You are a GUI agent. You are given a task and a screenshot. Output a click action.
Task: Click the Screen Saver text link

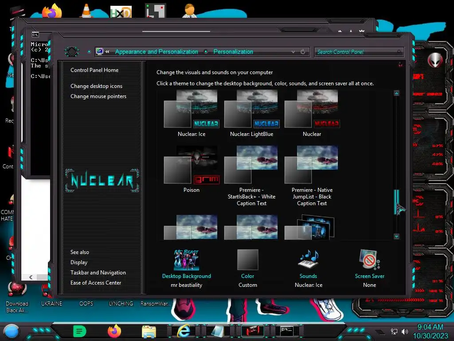(x=370, y=276)
